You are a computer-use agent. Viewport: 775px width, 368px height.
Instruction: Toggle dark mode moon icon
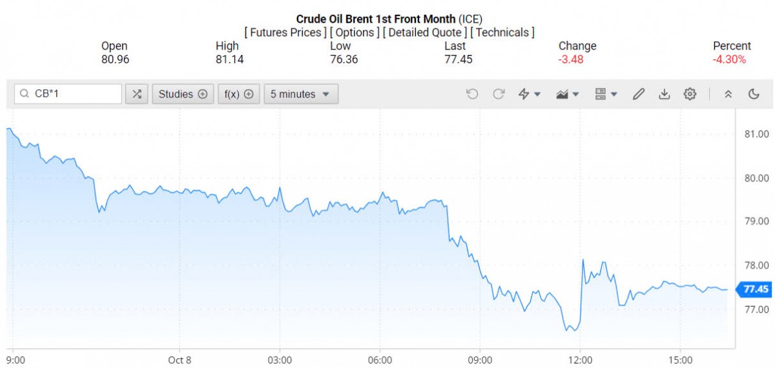[x=754, y=94]
